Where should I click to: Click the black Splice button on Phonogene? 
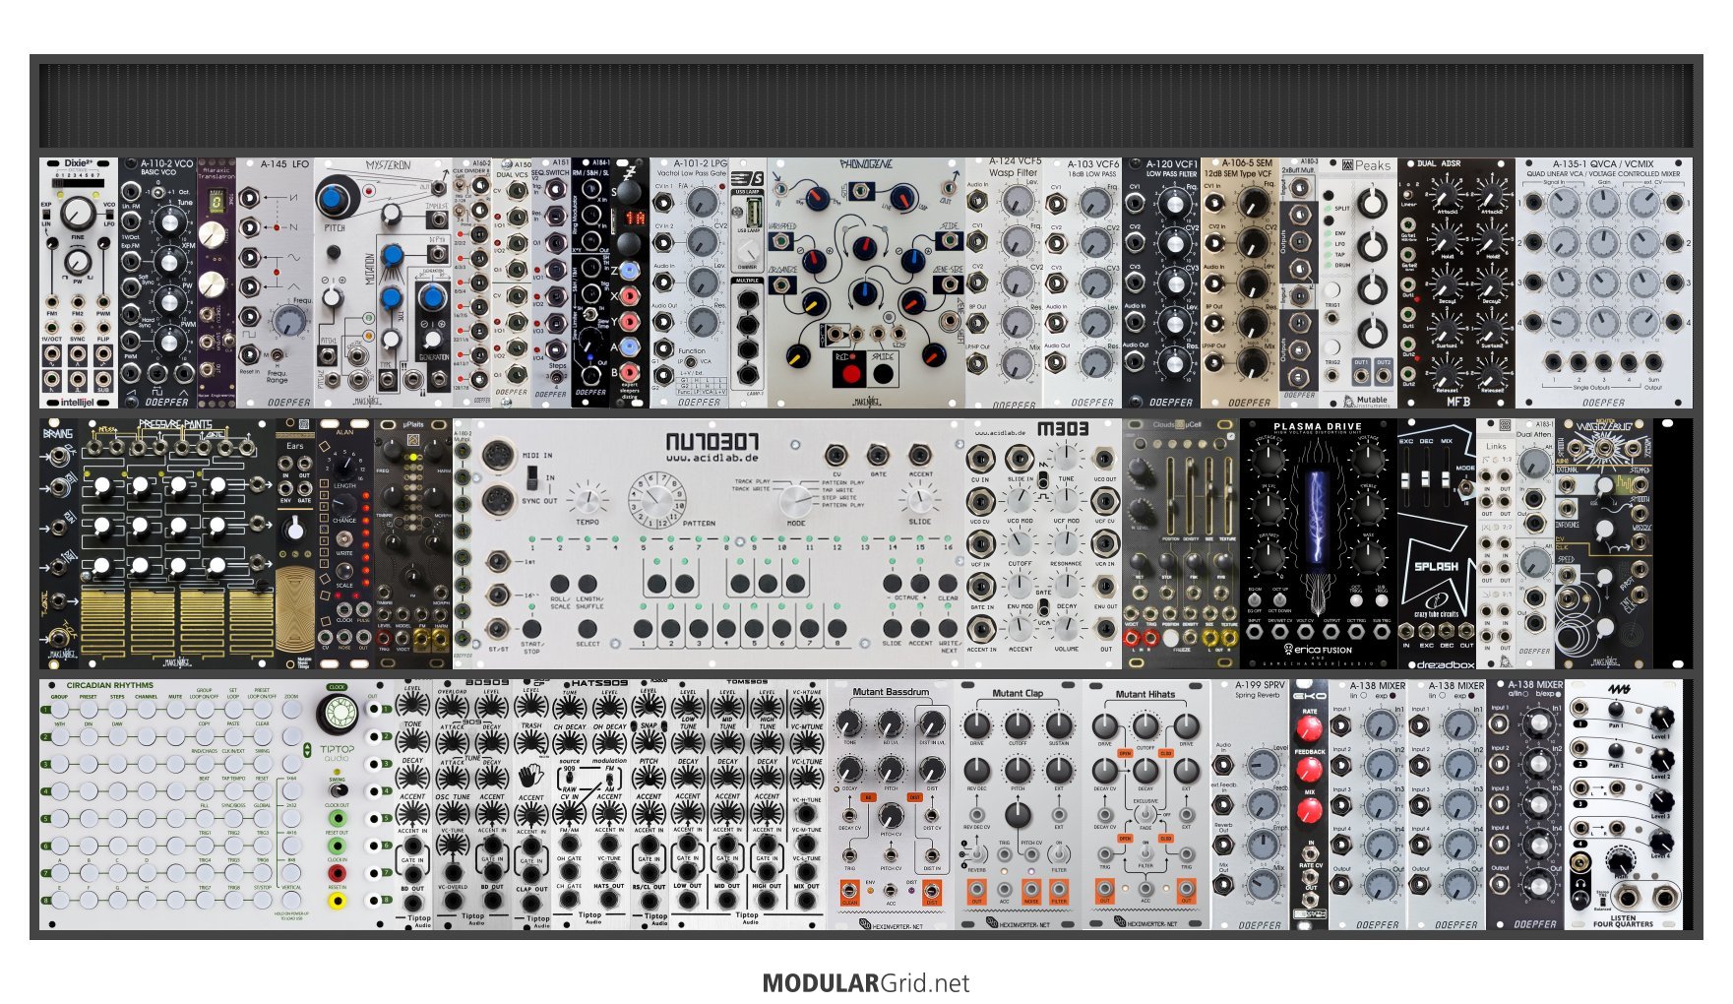point(883,373)
